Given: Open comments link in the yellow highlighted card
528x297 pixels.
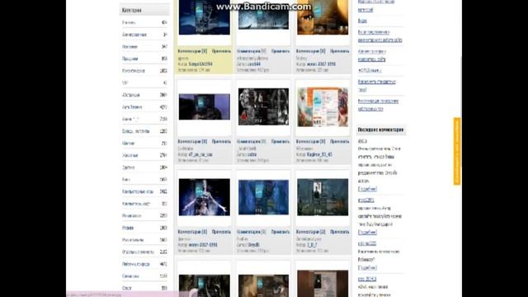Looking at the screenshot, I should coord(192,51).
